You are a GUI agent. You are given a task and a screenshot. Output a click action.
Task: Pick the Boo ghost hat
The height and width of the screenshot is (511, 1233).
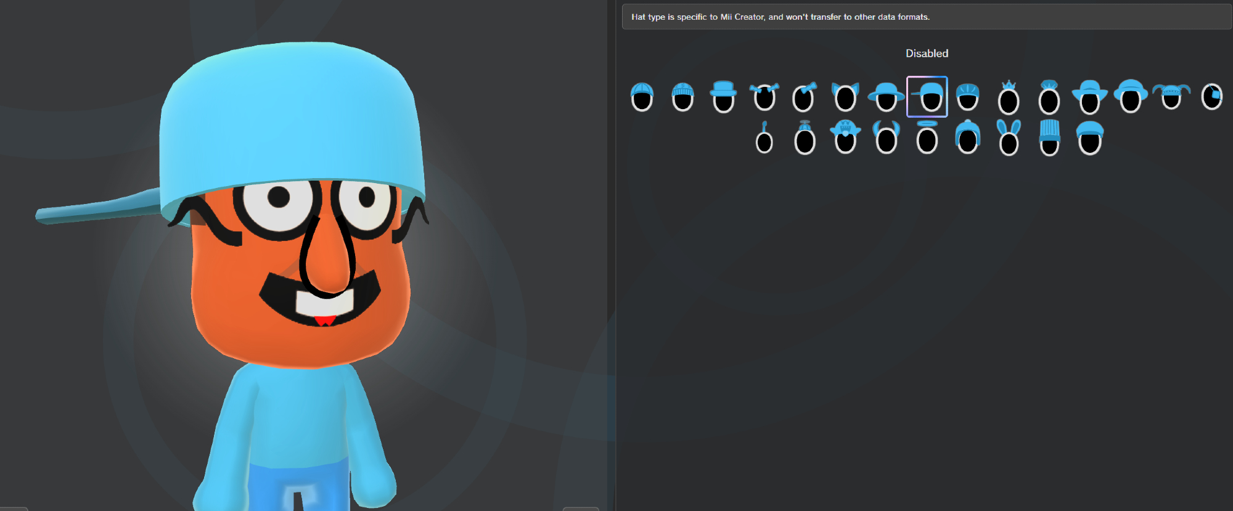[x=845, y=138]
